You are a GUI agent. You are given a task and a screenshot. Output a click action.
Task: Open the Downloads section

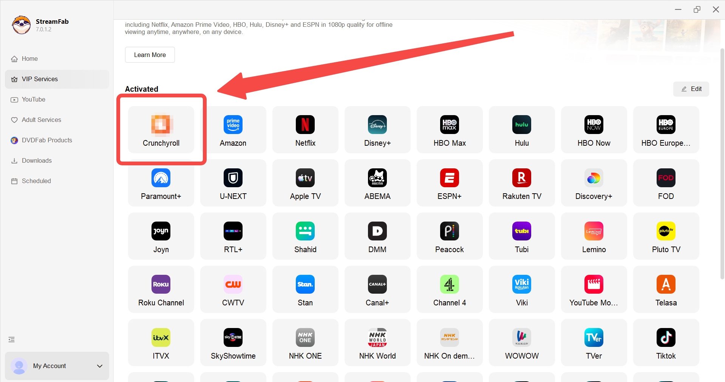pos(37,160)
